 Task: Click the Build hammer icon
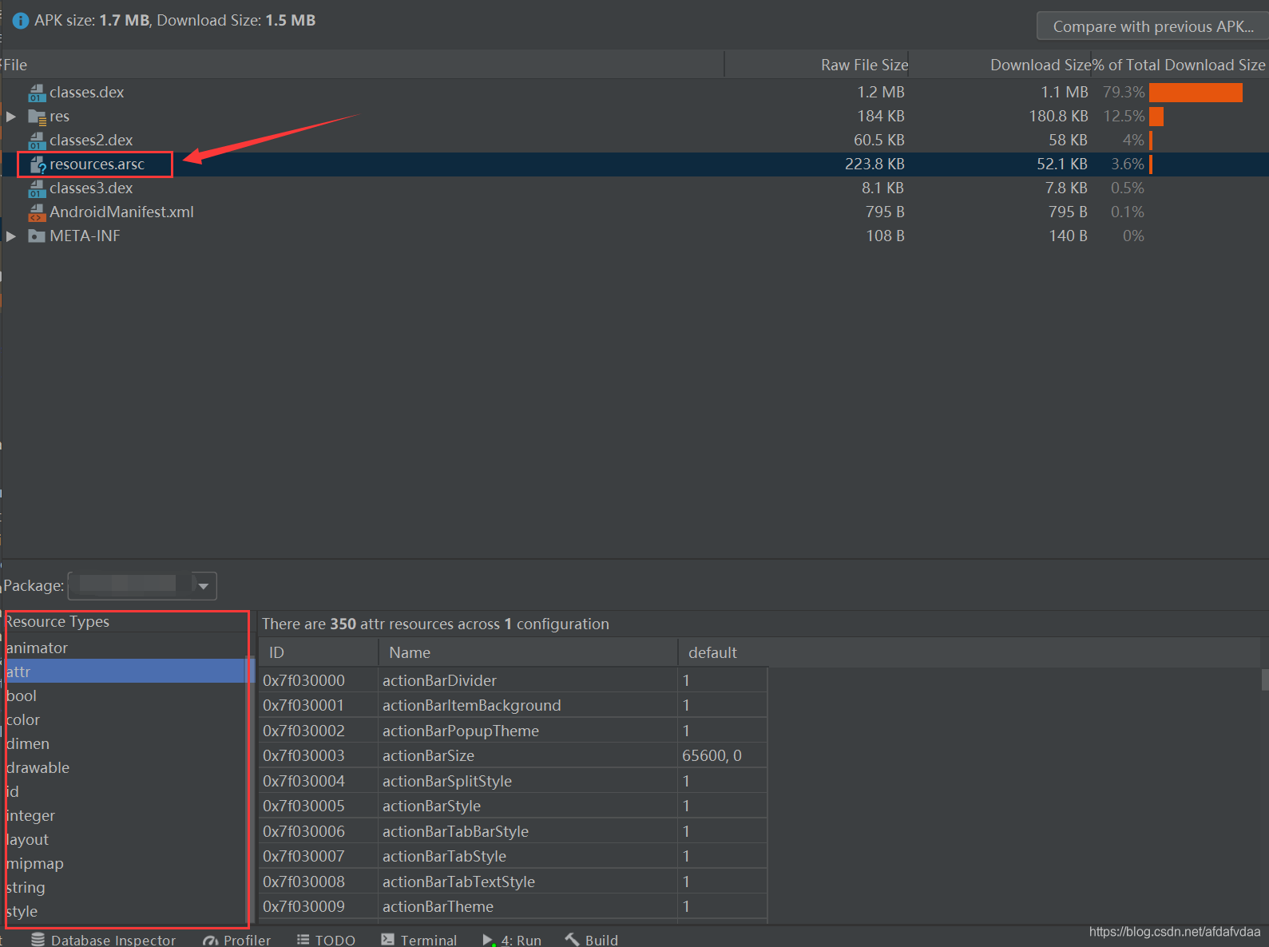[x=572, y=940]
